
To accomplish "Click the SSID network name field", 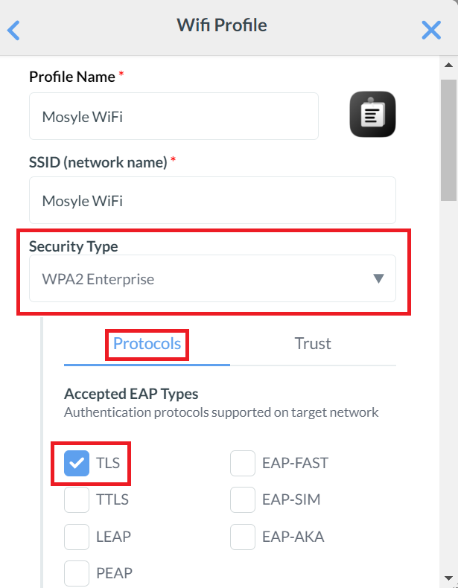I will coord(212,200).
